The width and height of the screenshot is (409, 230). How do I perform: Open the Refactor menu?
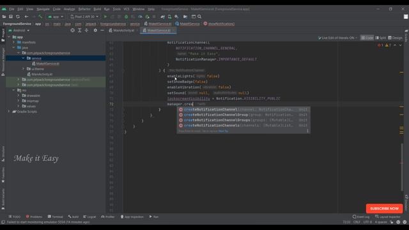tap(84, 9)
